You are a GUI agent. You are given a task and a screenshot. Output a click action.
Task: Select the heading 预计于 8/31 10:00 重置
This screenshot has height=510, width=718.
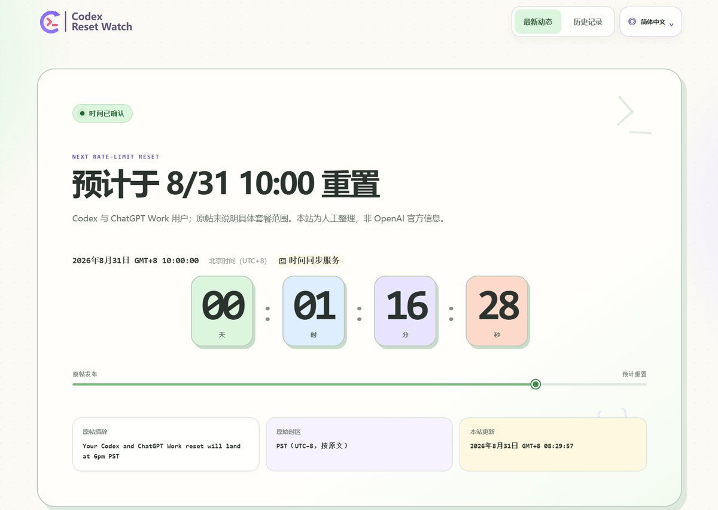pos(226,184)
